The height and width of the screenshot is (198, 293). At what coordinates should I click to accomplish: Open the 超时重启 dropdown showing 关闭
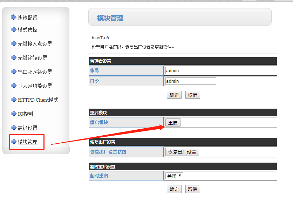174,176
